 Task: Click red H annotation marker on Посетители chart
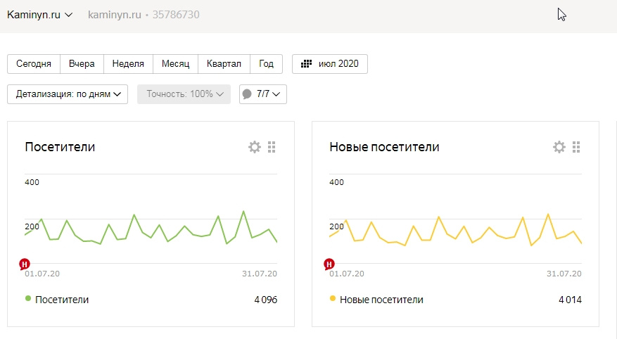[x=25, y=264]
